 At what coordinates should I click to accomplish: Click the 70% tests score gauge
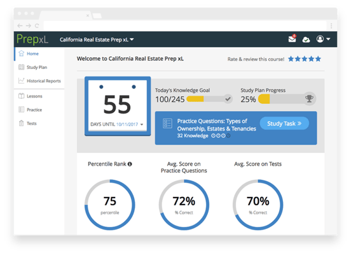258,205
